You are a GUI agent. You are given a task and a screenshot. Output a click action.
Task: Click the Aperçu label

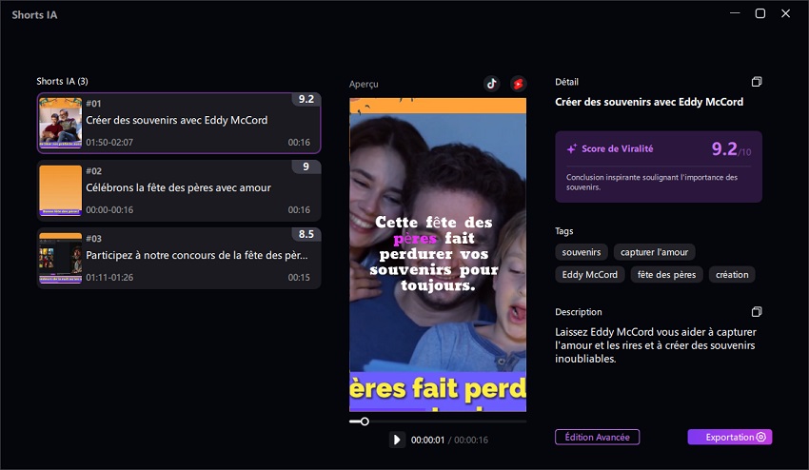tap(364, 84)
